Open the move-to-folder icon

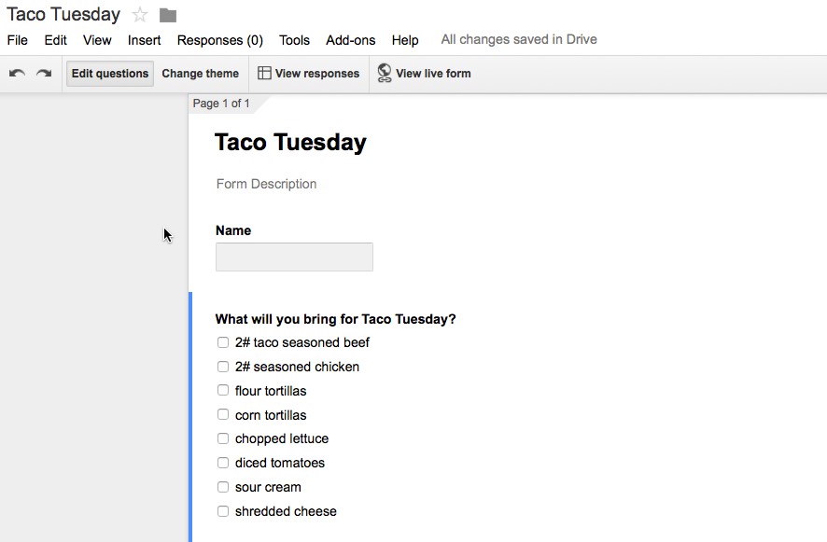coord(168,15)
